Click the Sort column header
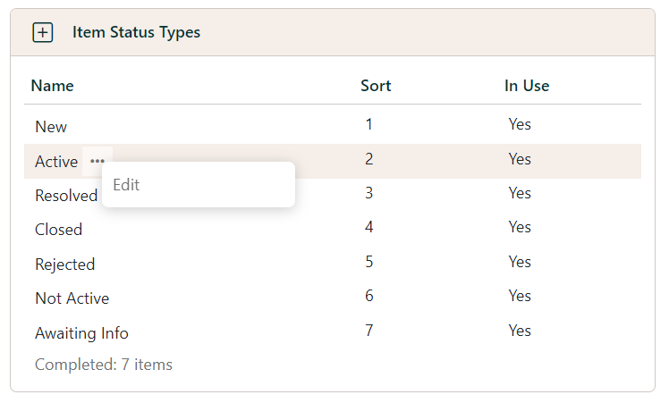 click(x=376, y=86)
